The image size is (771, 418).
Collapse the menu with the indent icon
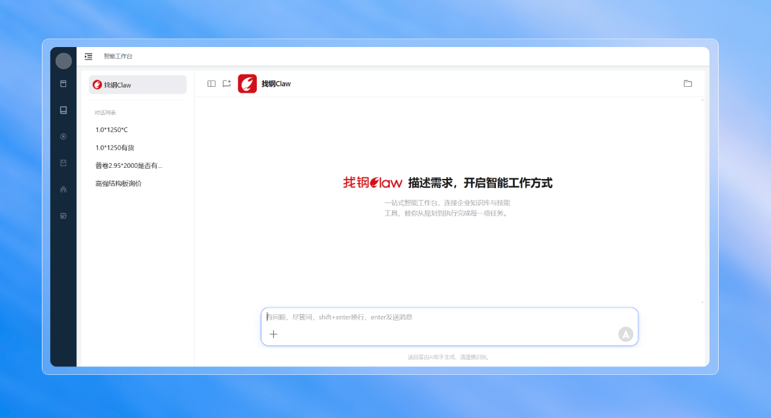88,57
